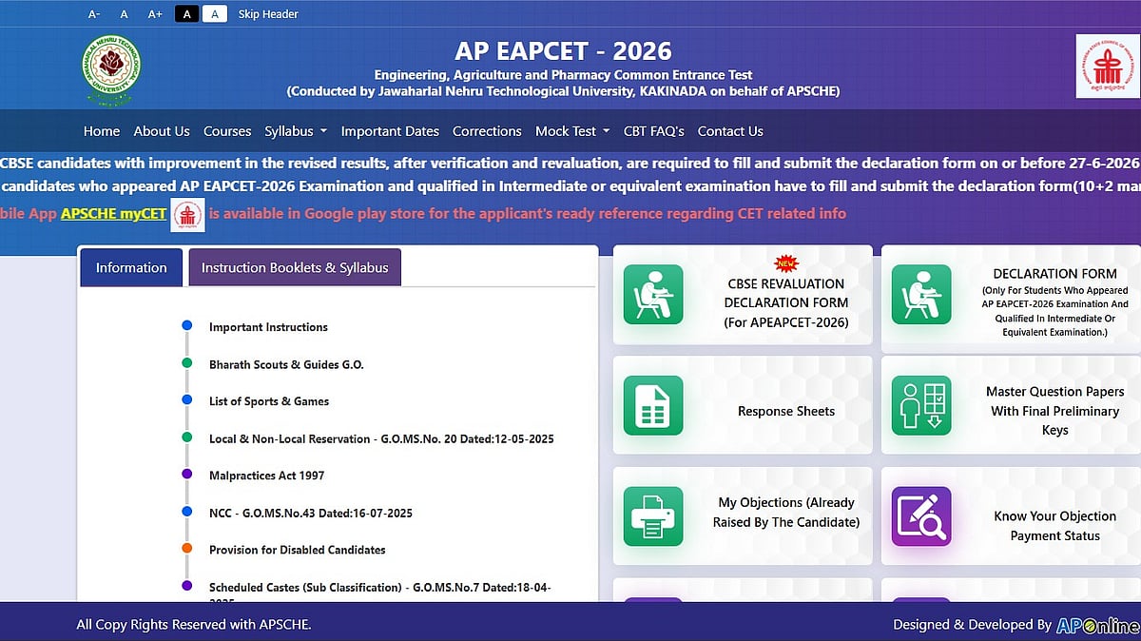Click the APSCHE council logo at top right
This screenshot has height=641, width=1141.
[x=1106, y=67]
